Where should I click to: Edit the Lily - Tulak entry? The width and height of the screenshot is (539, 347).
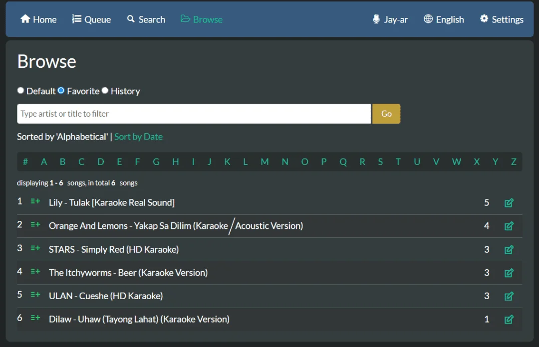509,203
